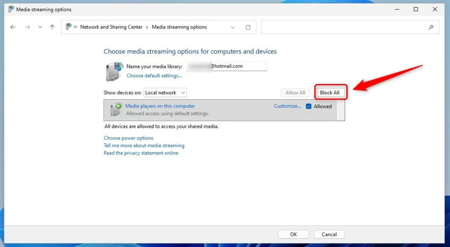This screenshot has width=450, height=247.
Task: Click the Cancel button
Action: (x=329, y=234)
